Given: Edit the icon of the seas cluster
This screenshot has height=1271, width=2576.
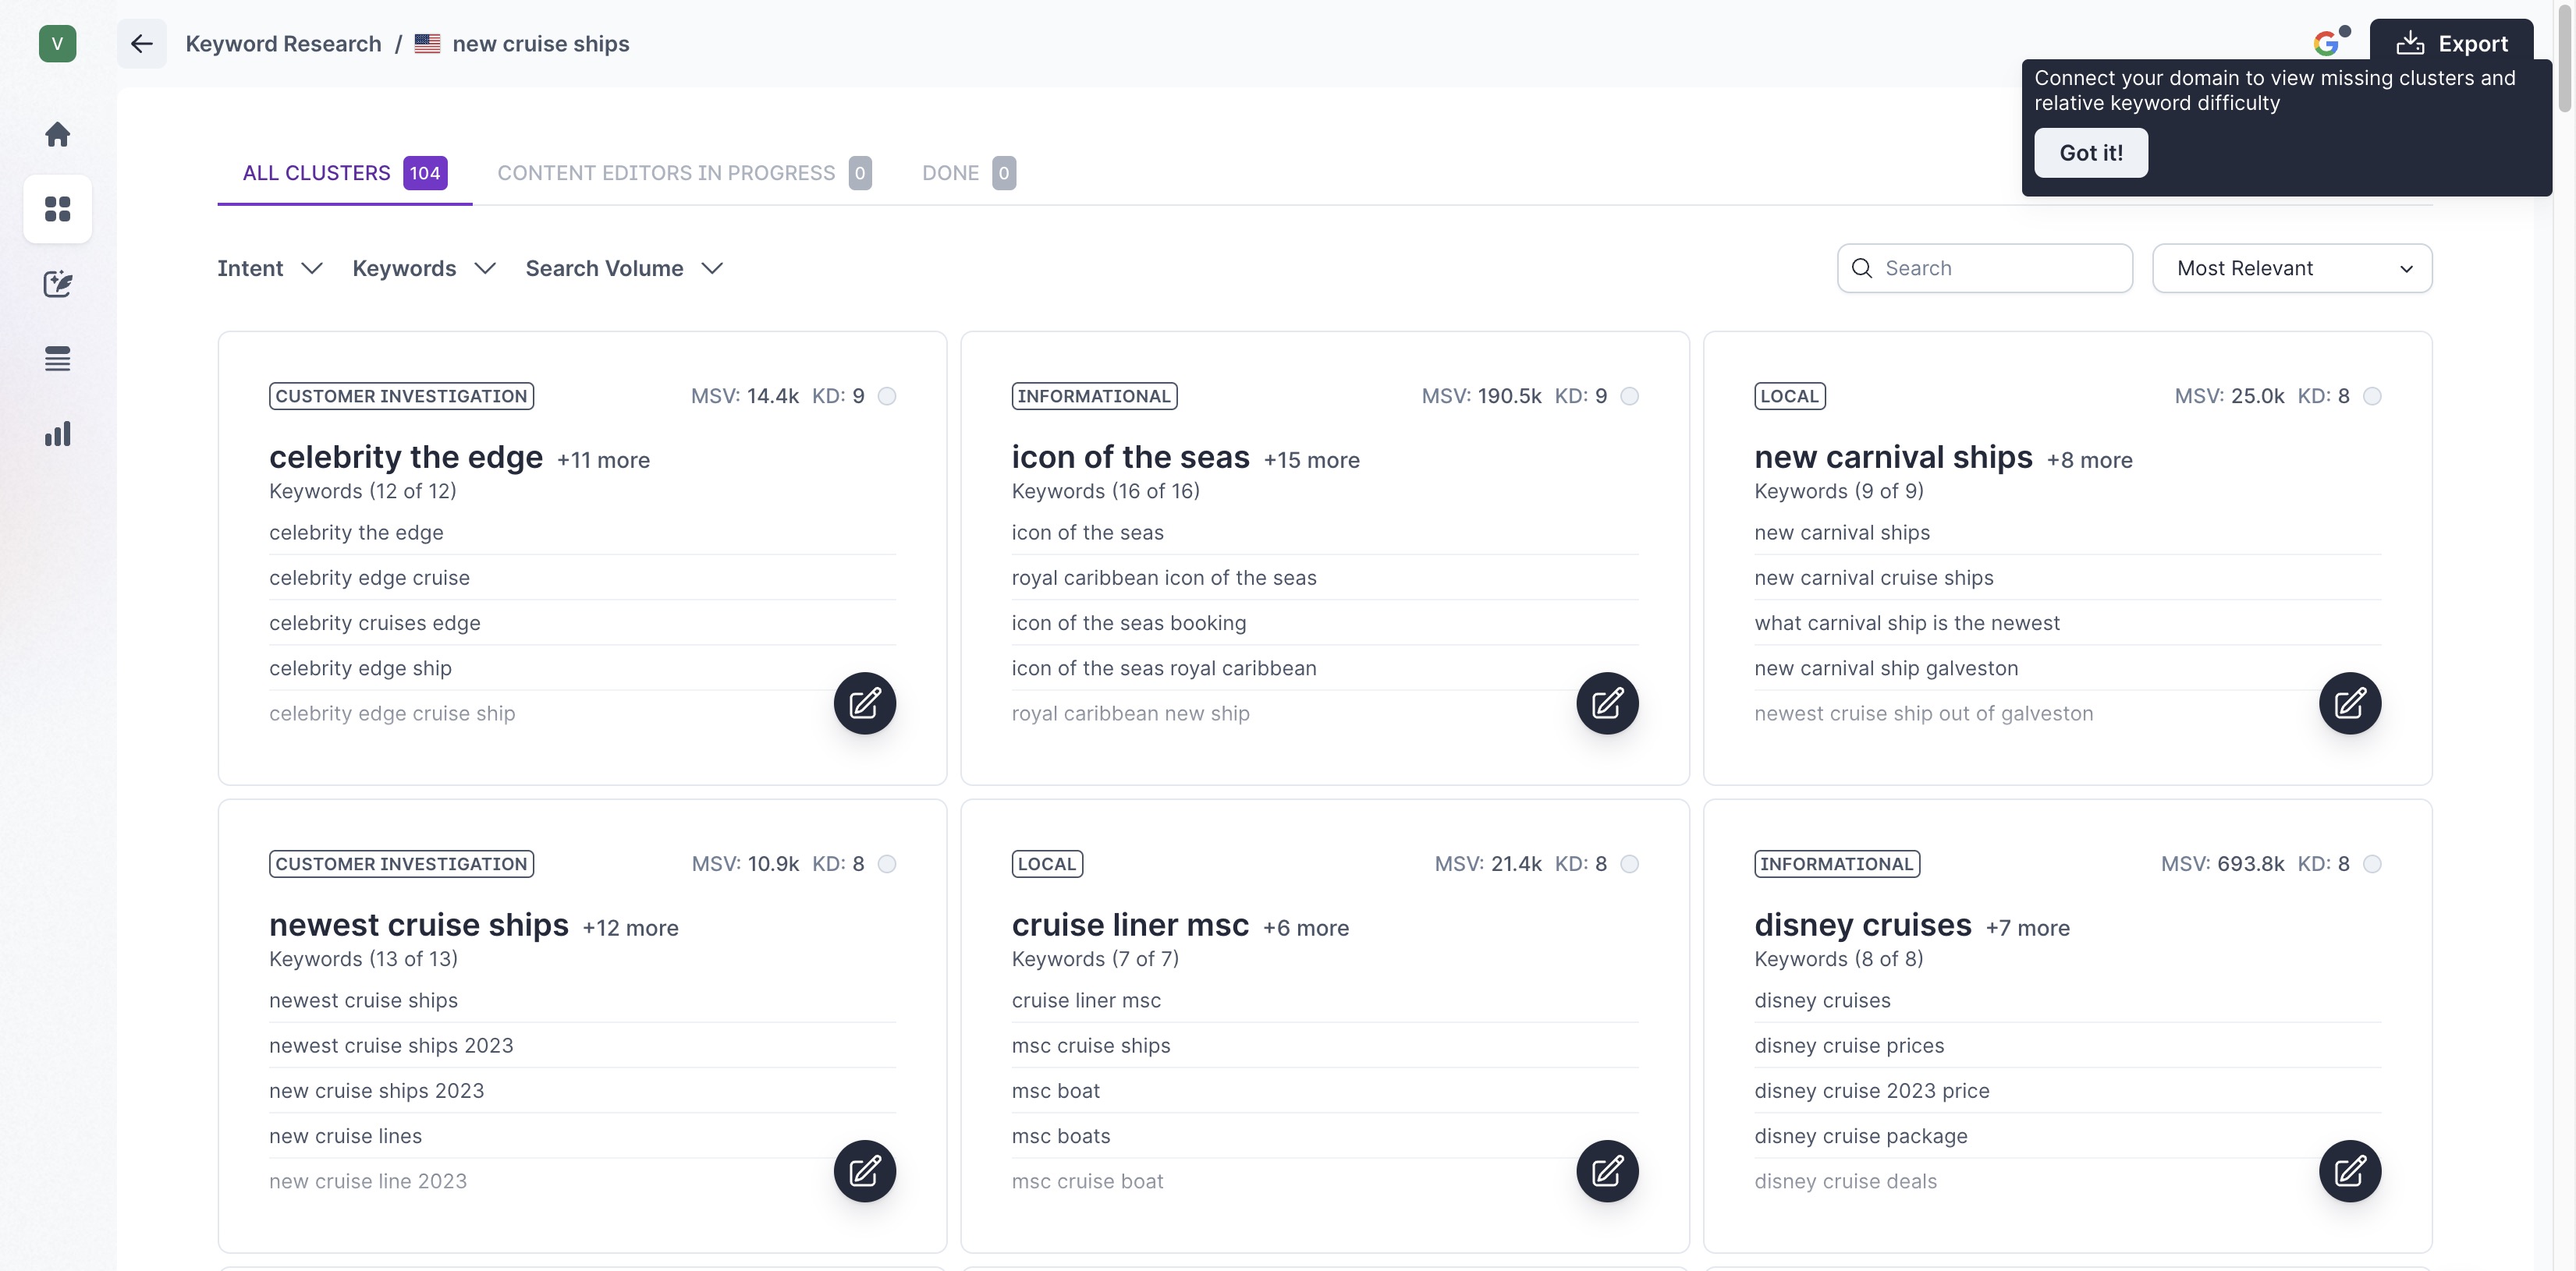Looking at the screenshot, I should click(x=1607, y=703).
